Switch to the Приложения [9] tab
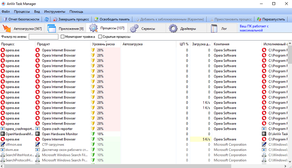Screen dimensions: 292x168 pyautogui.click(x=65, y=28)
